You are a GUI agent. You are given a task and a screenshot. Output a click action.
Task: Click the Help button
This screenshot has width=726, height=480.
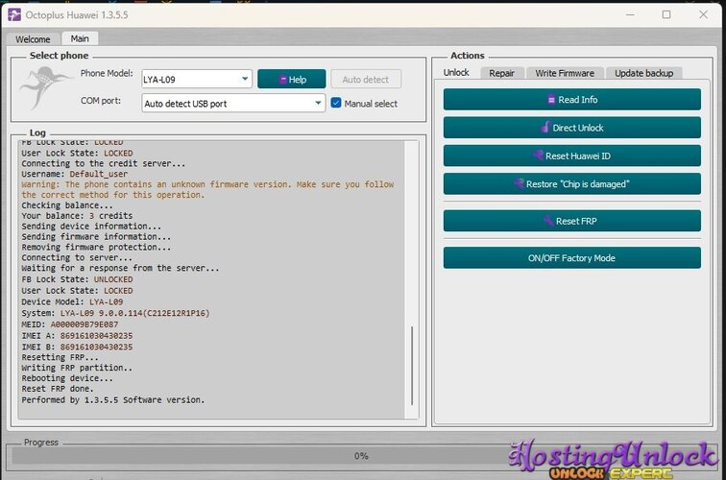292,79
